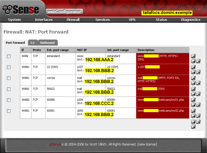The height and width of the screenshot is (153, 207).
Task: Edit the s204 60080 NAT rule
Action: pyautogui.click(x=193, y=100)
